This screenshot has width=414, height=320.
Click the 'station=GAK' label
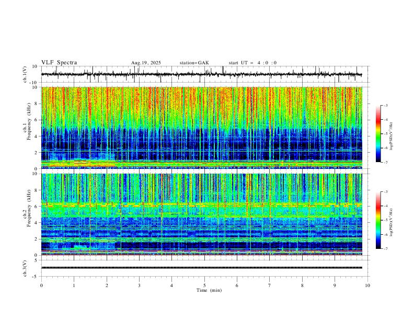(x=194, y=63)
